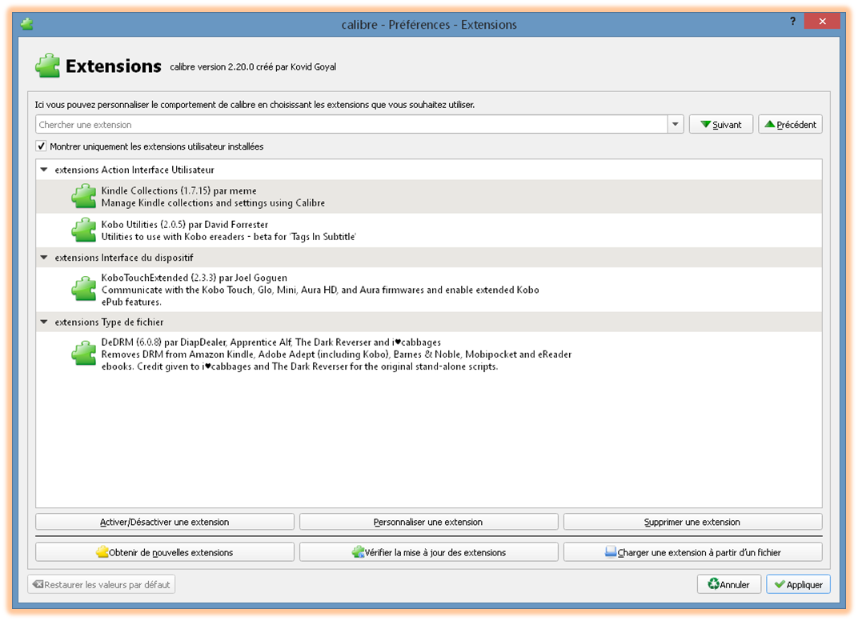Click the Kobo Utilities plugin puzzle icon
Screen dimensions: 858x621
pos(84,230)
